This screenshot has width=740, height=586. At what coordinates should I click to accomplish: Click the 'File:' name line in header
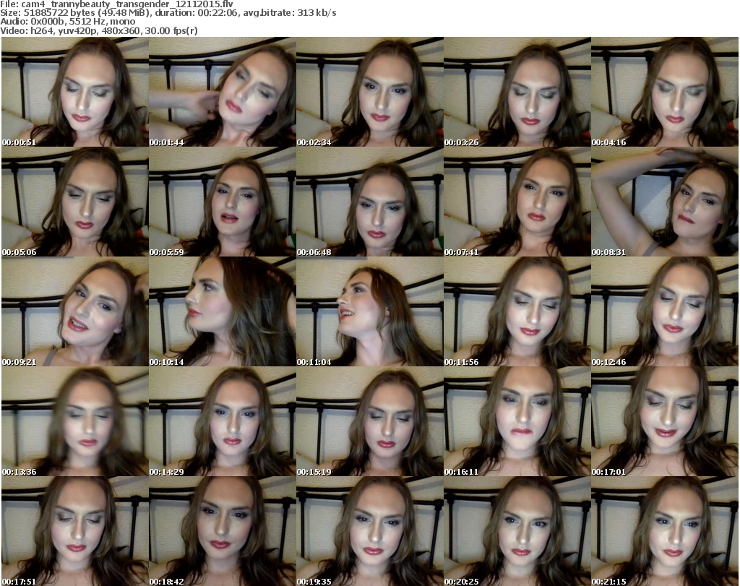(116, 4)
